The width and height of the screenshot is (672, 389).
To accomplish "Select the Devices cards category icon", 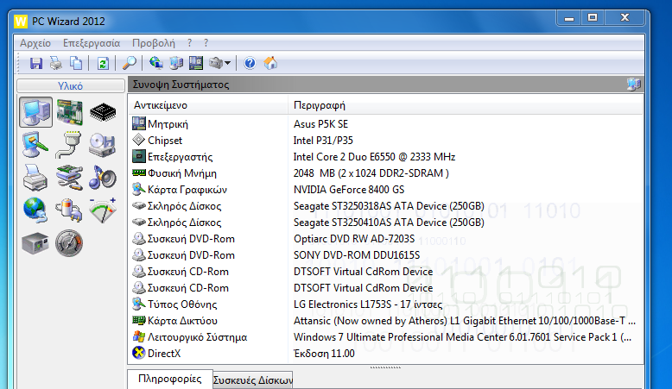I will tap(69, 177).
